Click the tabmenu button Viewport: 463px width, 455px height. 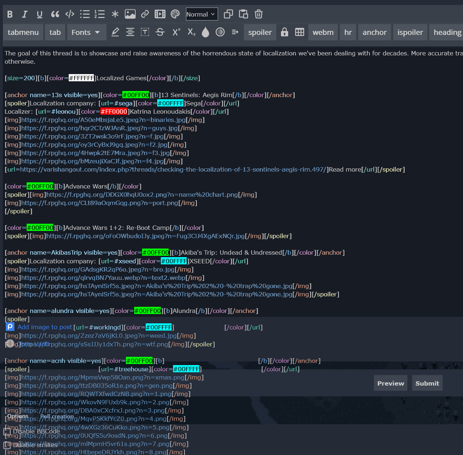coord(23,32)
